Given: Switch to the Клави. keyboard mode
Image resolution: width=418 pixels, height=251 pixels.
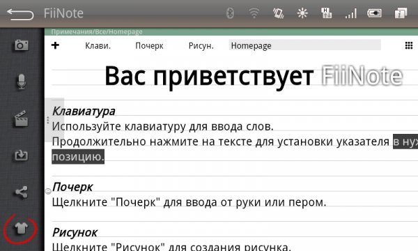Looking at the screenshot, I should [98, 45].
